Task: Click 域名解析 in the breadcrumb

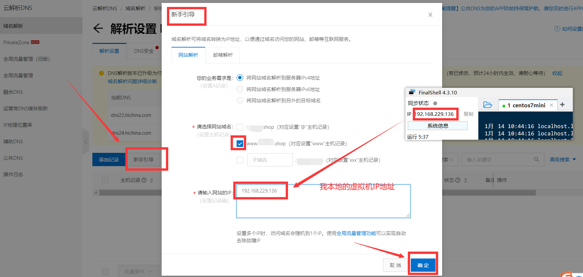Action: pos(135,8)
